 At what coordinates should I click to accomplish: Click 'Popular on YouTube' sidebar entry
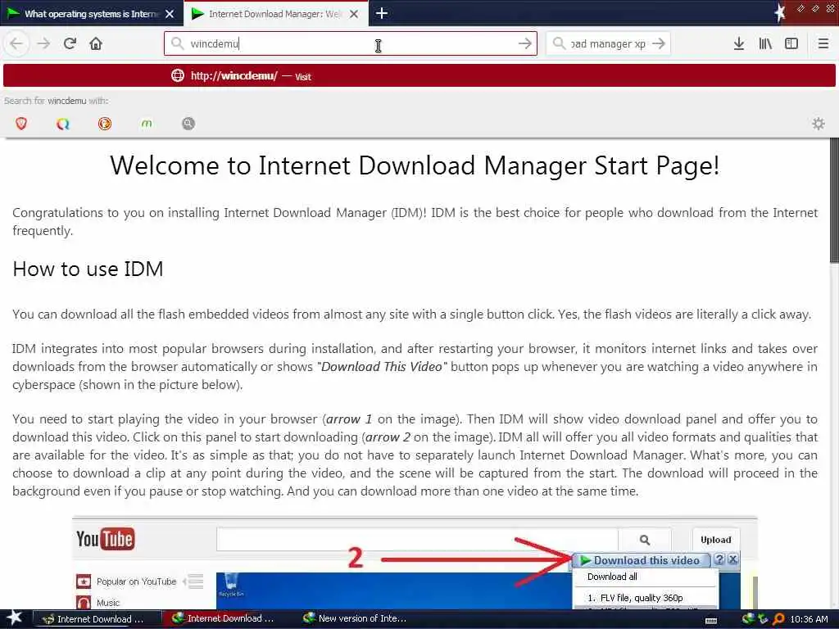coord(136,581)
